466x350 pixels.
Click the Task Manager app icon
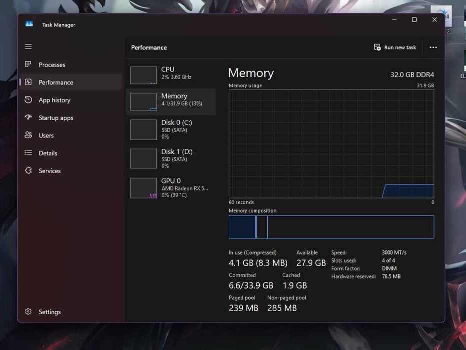[29, 24]
